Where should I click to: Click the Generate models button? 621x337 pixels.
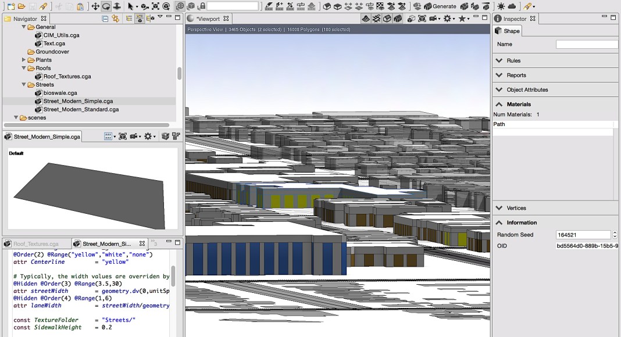pyautogui.click(x=440, y=6)
